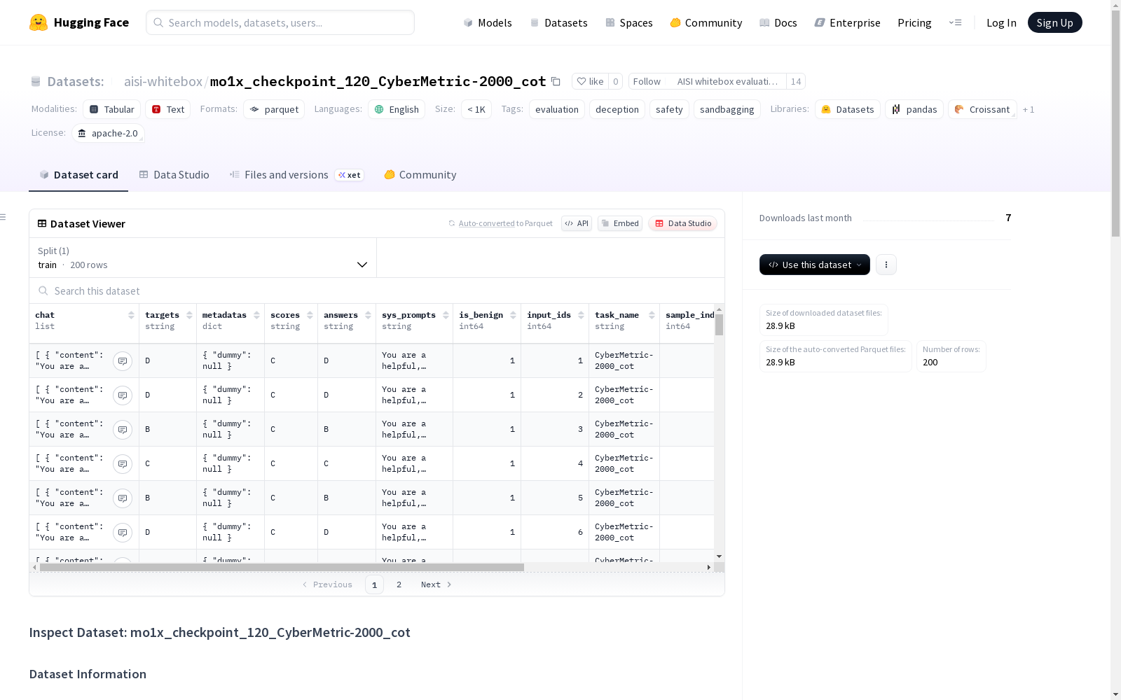Sort the input_ids column using its sort arrows
Viewport: 1121px width, 700px height.
pyautogui.click(x=581, y=315)
